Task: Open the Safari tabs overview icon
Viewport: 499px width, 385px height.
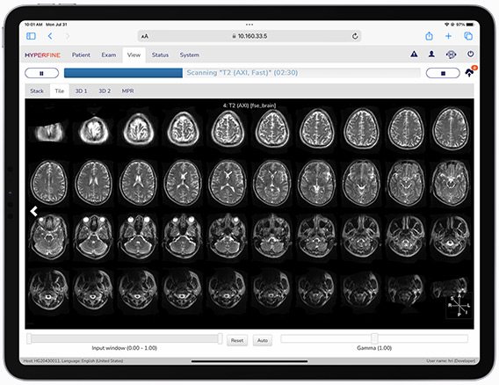Action: click(468, 36)
